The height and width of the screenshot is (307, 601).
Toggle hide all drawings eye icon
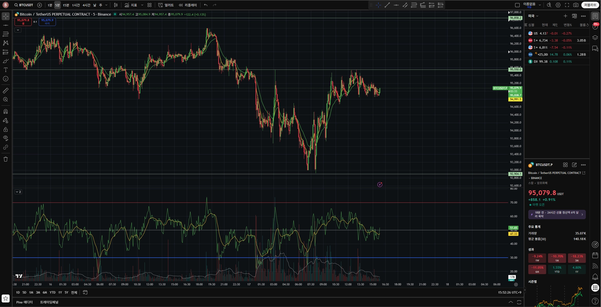coord(6,138)
